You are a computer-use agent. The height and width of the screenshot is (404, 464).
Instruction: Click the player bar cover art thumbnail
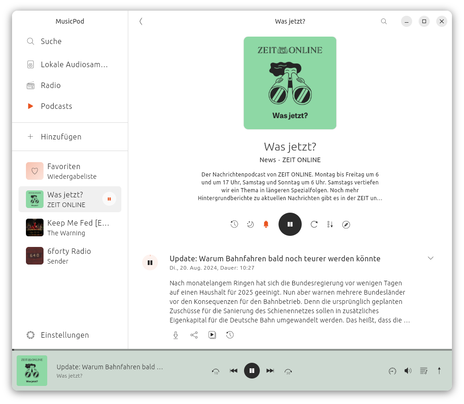32,371
